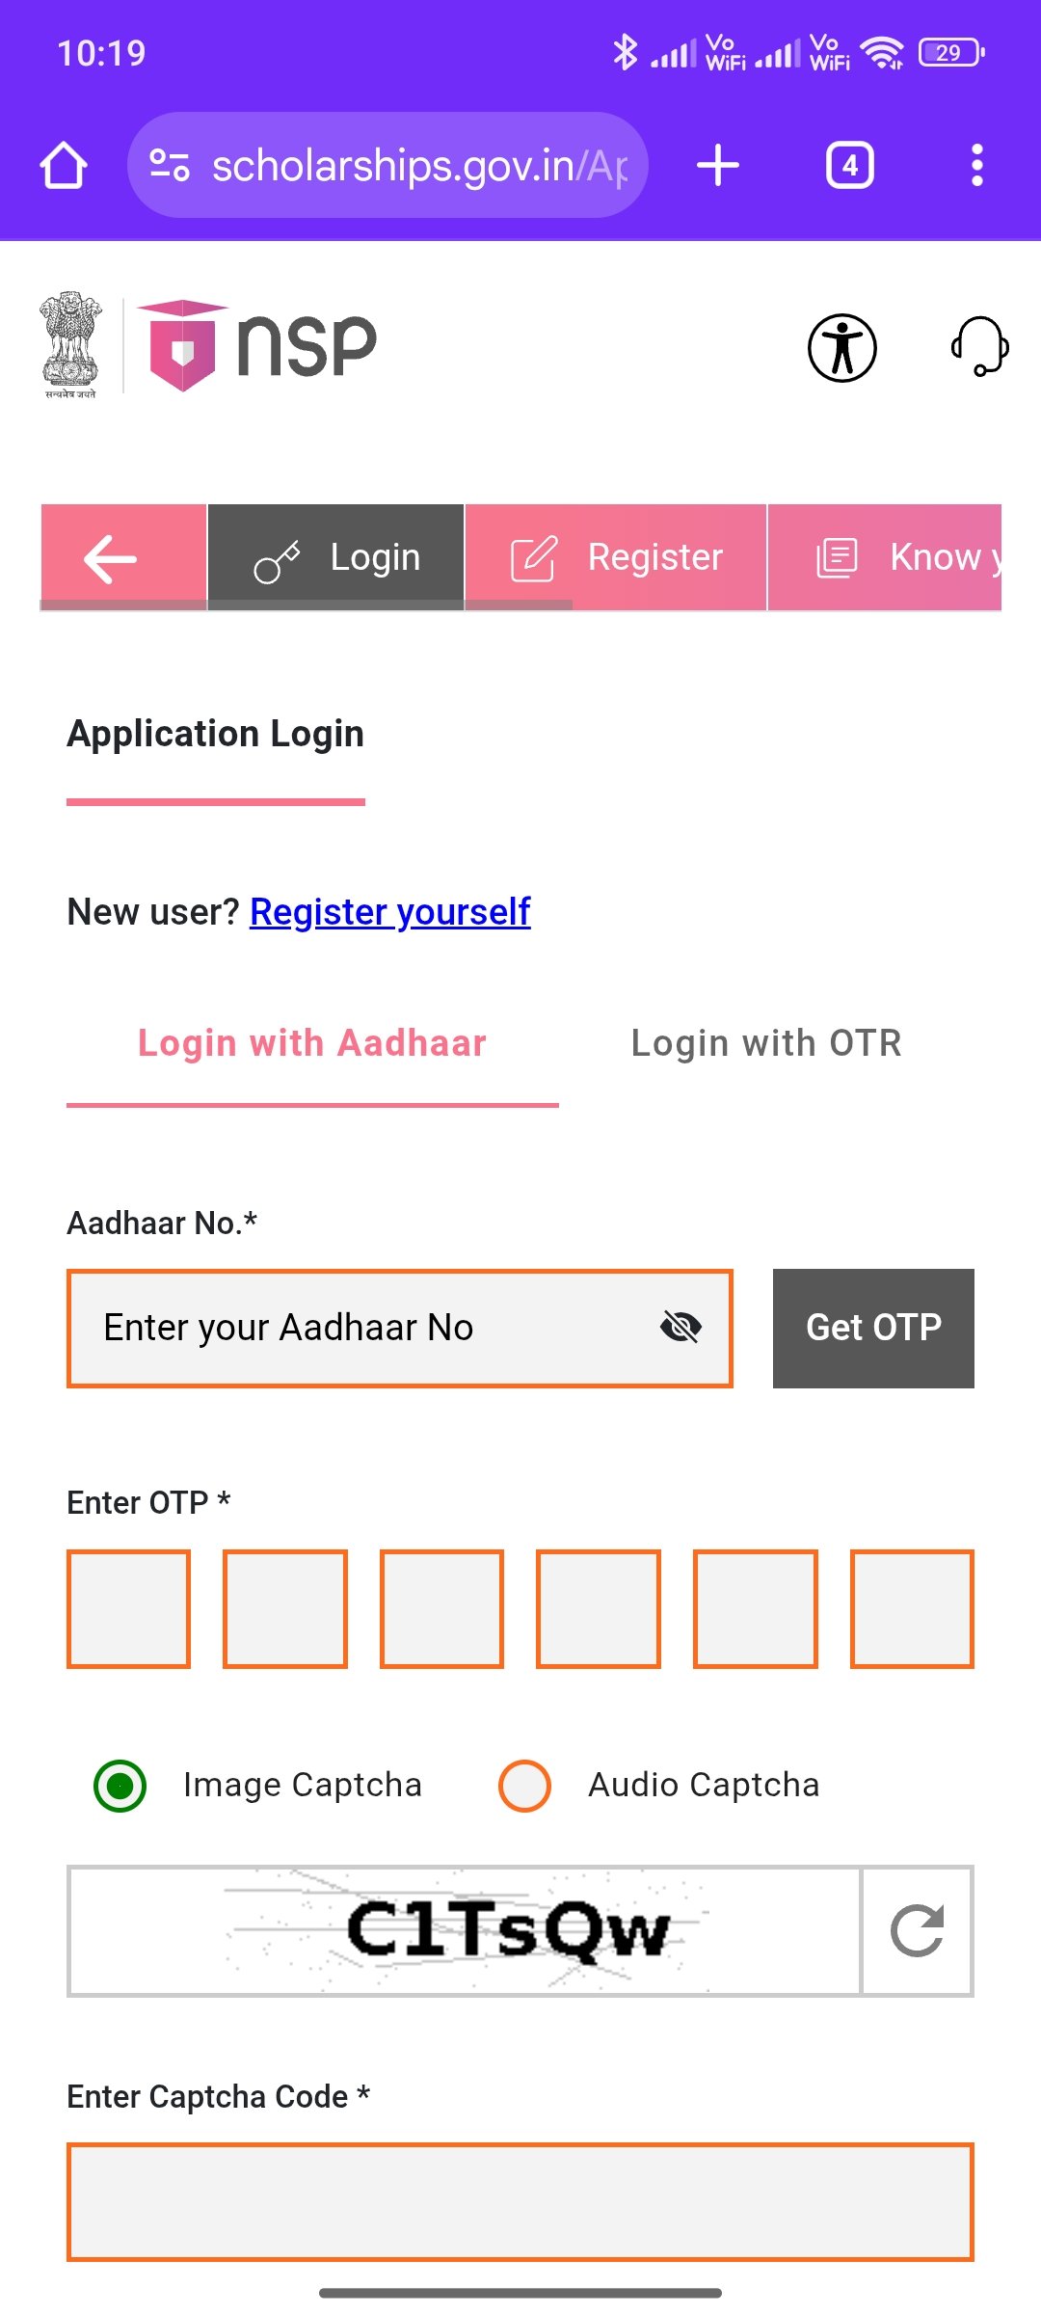Follow the Register yourself link

pyautogui.click(x=390, y=912)
